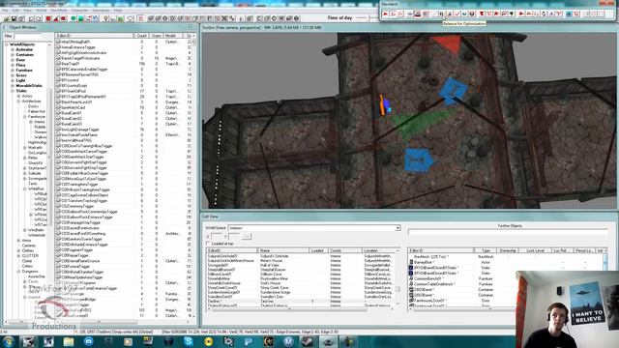
Task: Click the red-outlined document icon in main toolbar
Action: click(x=141, y=18)
